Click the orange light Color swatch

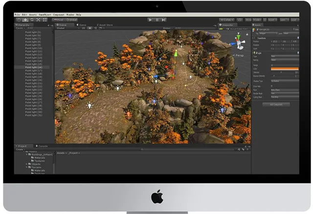(284, 69)
